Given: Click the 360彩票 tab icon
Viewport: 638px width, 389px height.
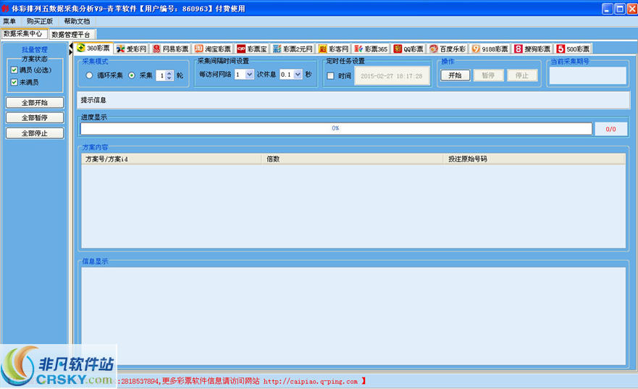Looking at the screenshot, I should [x=81, y=49].
